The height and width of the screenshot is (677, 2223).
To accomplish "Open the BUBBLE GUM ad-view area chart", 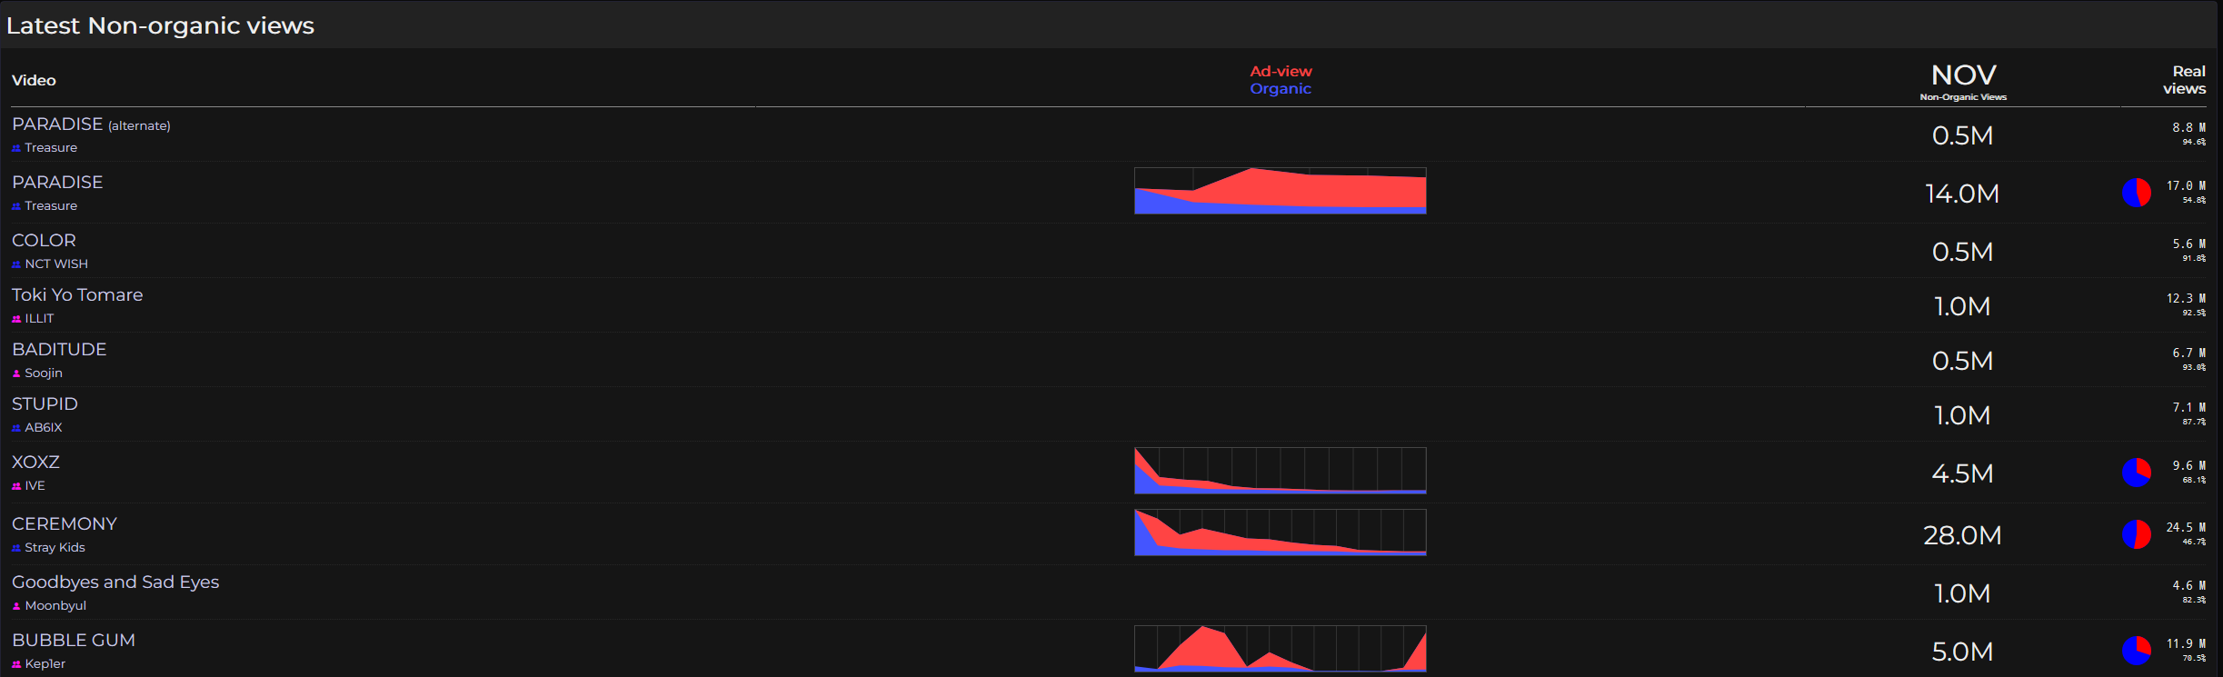I will [x=1281, y=649].
